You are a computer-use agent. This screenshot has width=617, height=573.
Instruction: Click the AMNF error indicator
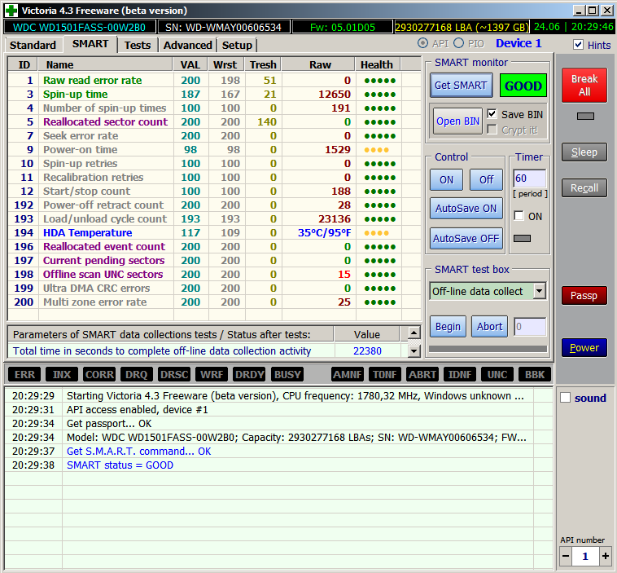point(348,374)
